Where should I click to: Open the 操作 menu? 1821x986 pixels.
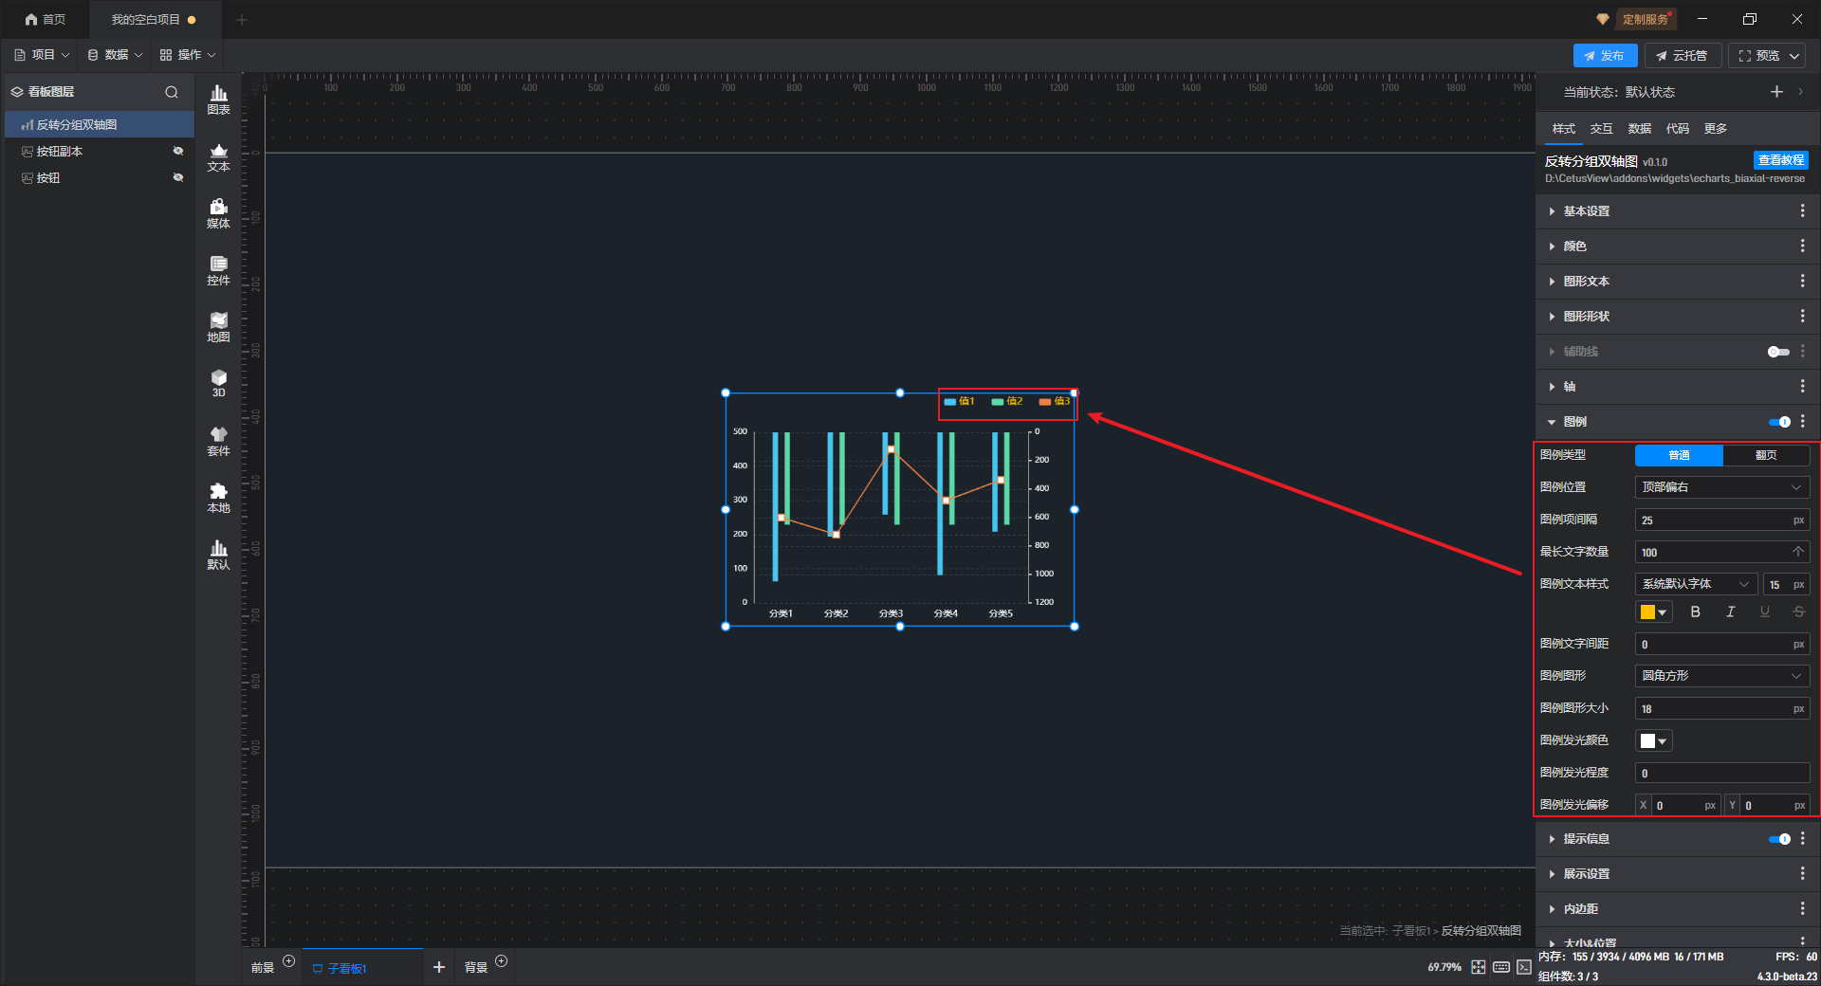point(188,55)
